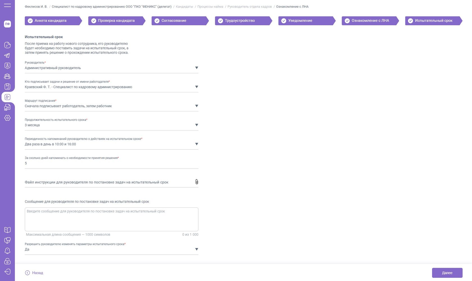Open the knowledge base book icon
This screenshot has height=281, width=472.
pyautogui.click(x=7, y=230)
